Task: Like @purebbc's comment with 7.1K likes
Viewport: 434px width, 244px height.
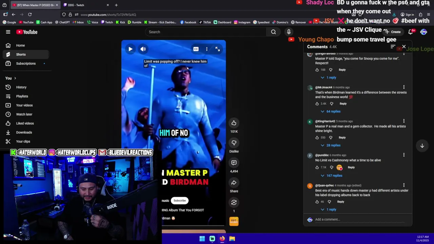Action: (317, 167)
